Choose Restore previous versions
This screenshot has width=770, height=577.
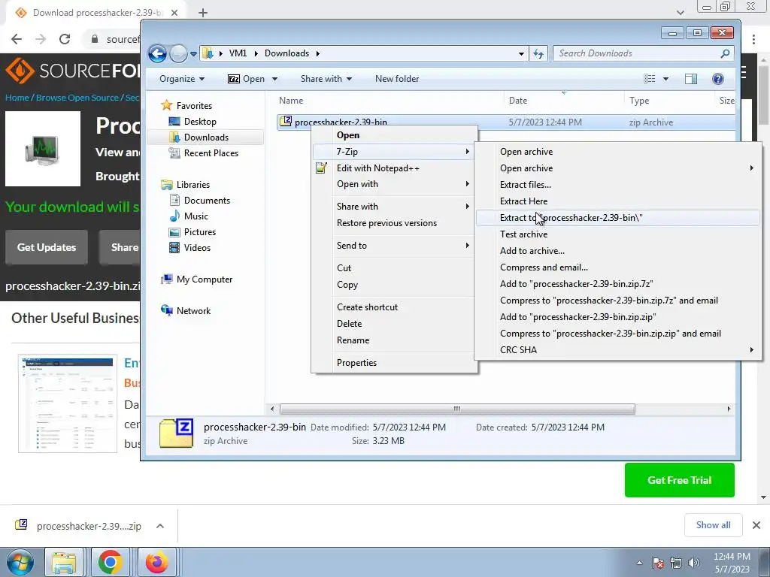pos(394,223)
